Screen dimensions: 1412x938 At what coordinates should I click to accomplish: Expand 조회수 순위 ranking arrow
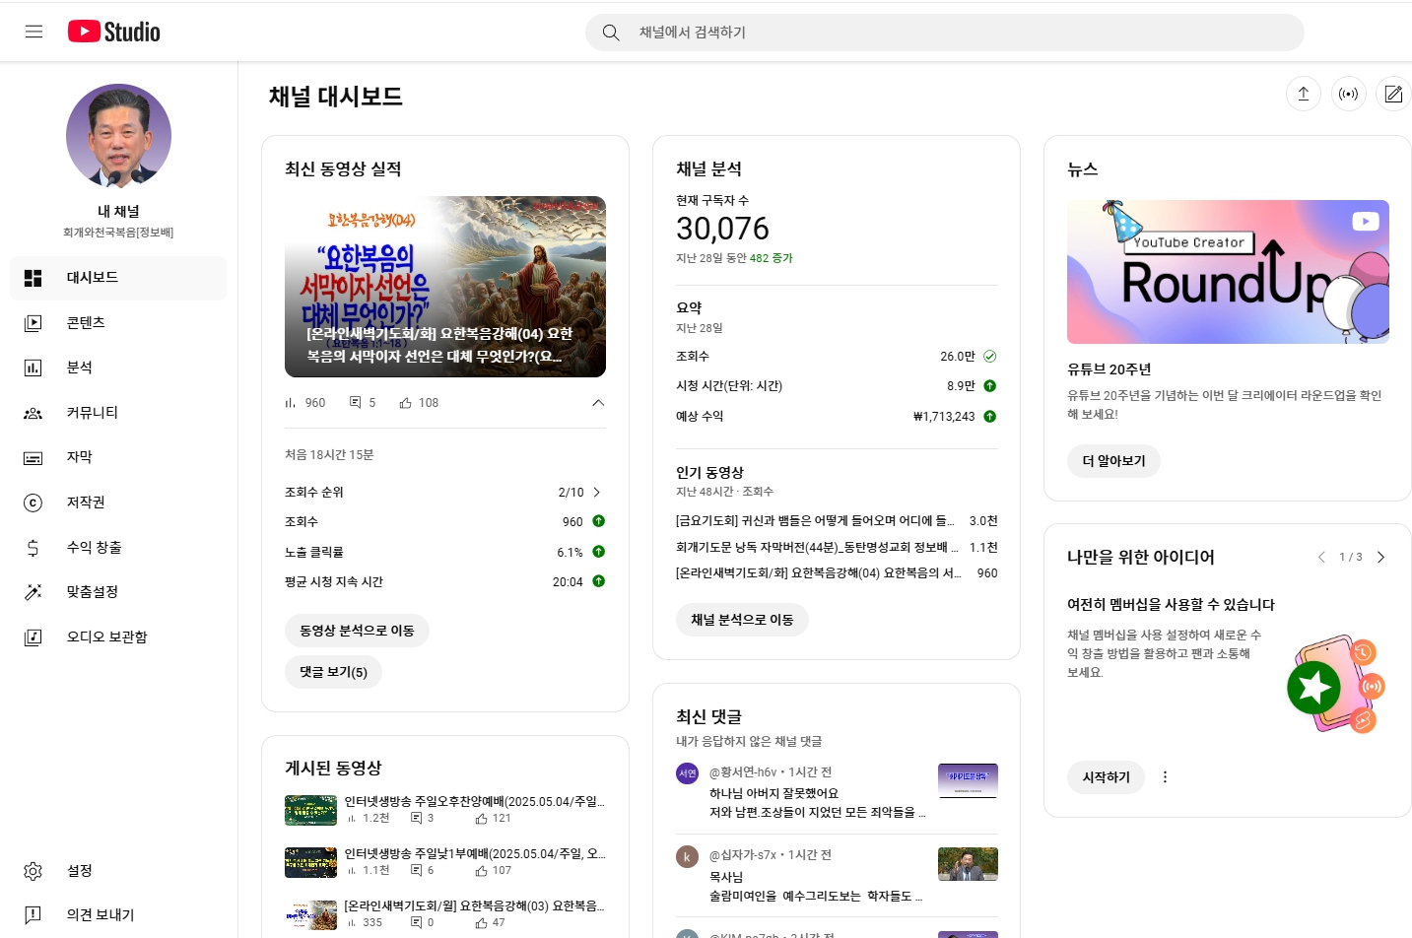pos(596,492)
